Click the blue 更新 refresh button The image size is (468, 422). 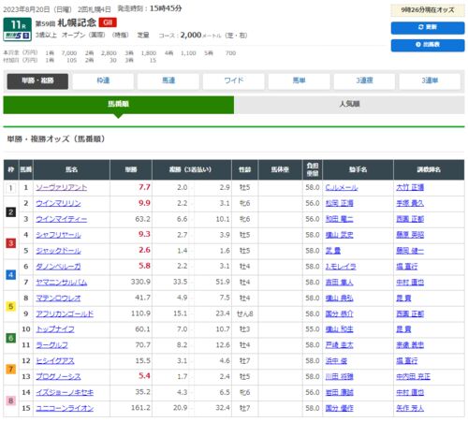tap(428, 27)
